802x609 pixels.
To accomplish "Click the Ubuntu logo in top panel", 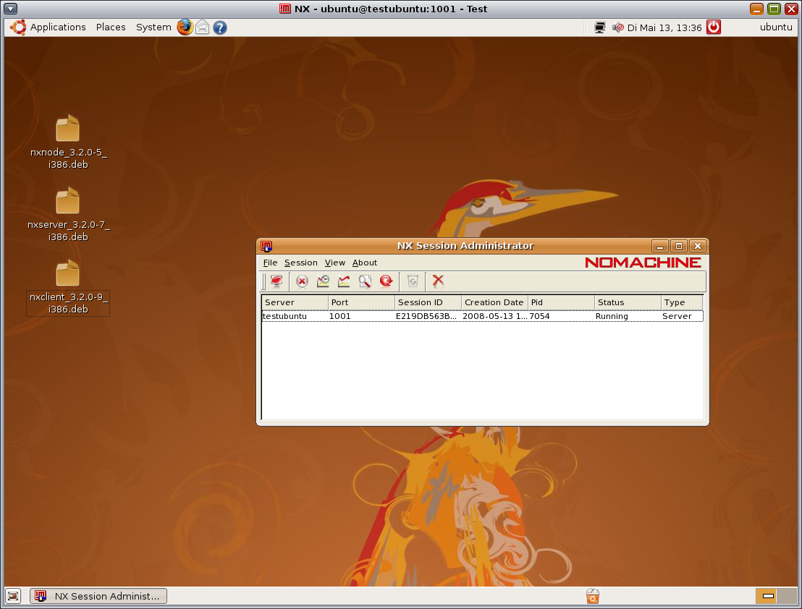I will point(18,27).
